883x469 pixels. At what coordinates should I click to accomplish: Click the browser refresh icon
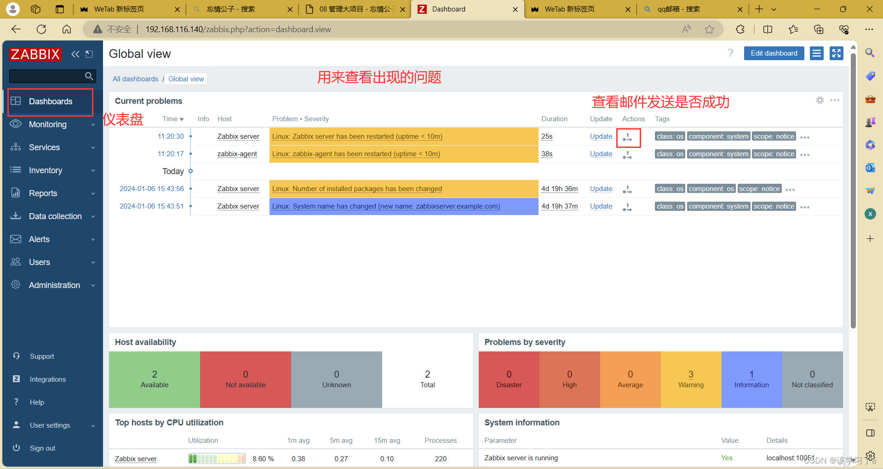point(41,29)
